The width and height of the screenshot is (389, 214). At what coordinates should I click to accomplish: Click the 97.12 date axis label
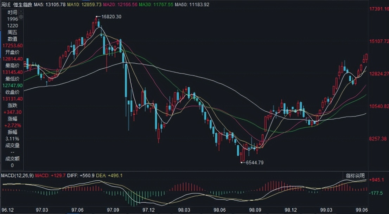(x=148, y=210)
